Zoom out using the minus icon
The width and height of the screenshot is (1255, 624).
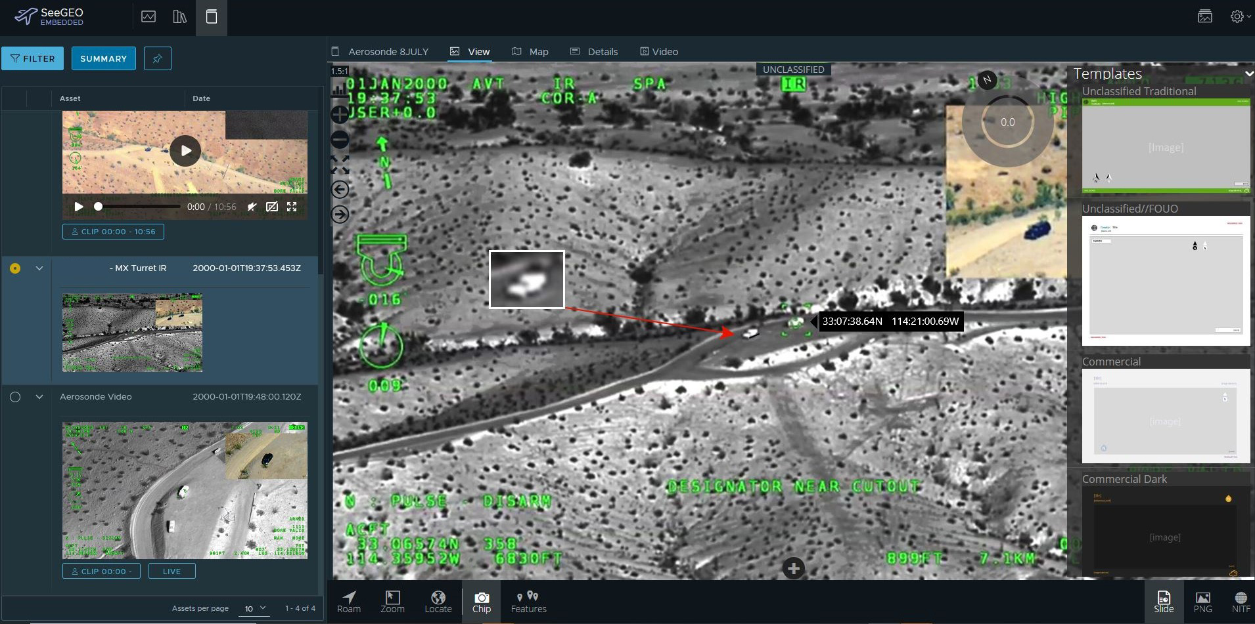click(340, 139)
